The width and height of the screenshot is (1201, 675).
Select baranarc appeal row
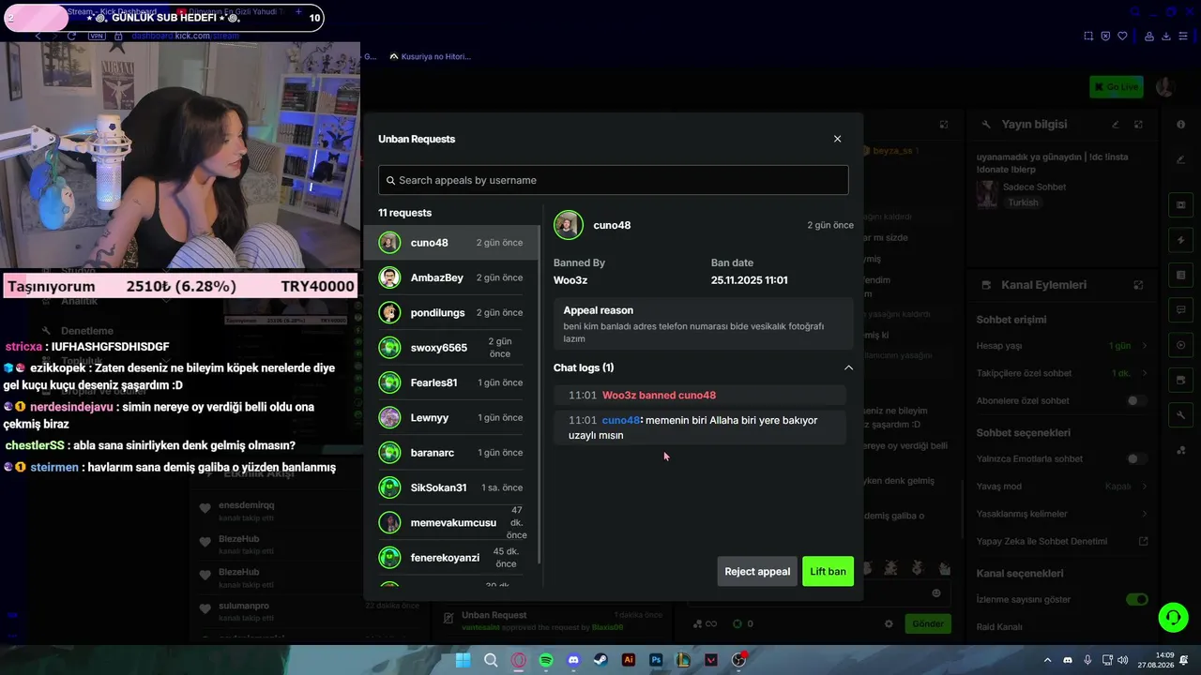451,453
